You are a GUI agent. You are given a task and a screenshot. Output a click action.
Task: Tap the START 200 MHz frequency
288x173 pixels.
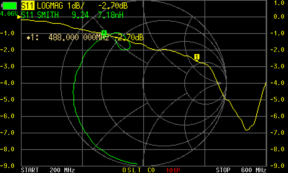click(48, 170)
